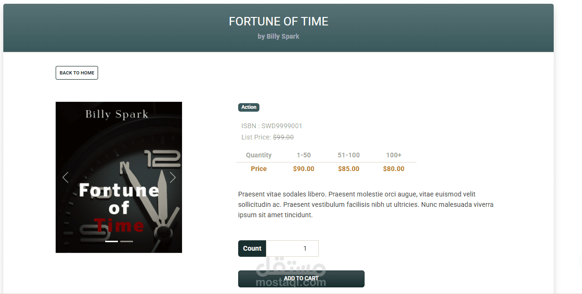Click the Fortune of Time page title
This screenshot has width=582, height=294.
tap(278, 21)
